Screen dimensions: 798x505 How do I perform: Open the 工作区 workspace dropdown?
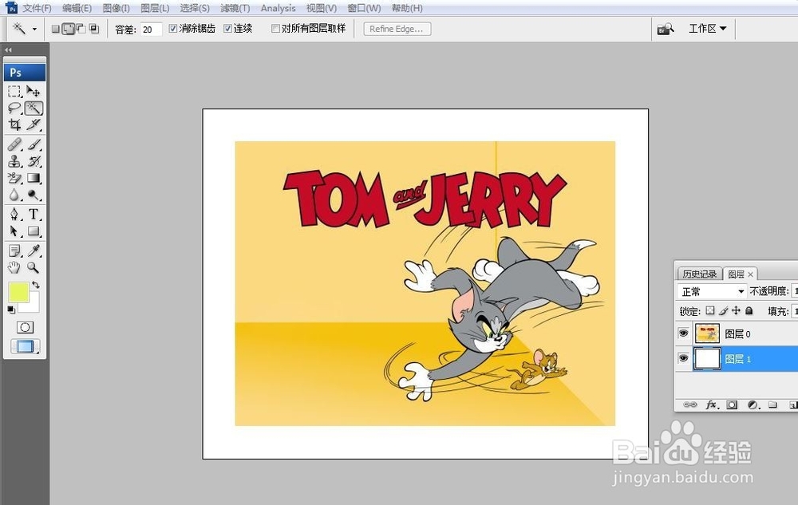[x=707, y=29]
